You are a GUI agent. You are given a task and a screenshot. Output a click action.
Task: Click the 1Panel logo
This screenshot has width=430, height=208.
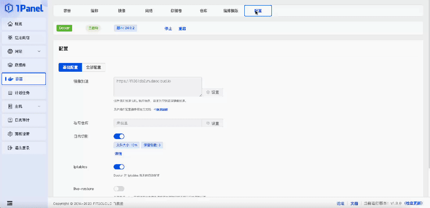tap(24, 8)
